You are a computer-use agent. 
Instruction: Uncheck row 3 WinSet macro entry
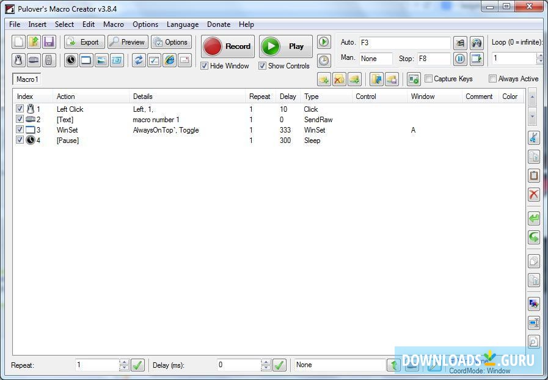[x=20, y=130]
